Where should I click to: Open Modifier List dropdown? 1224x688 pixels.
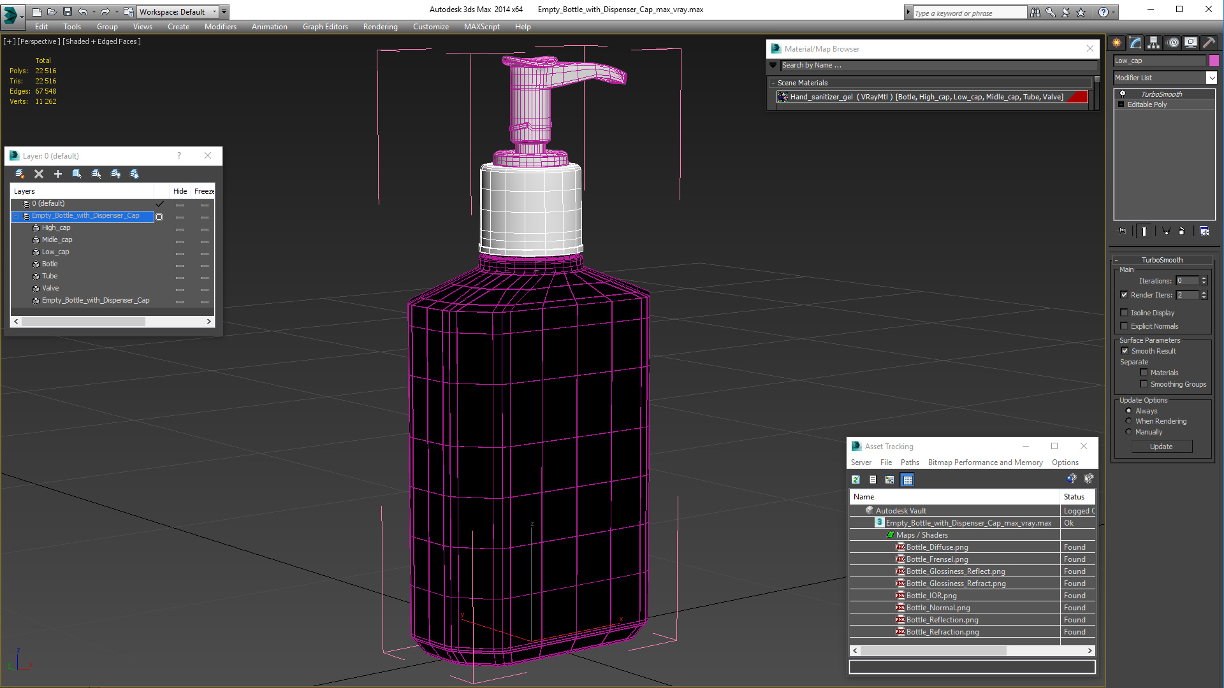pos(1211,78)
